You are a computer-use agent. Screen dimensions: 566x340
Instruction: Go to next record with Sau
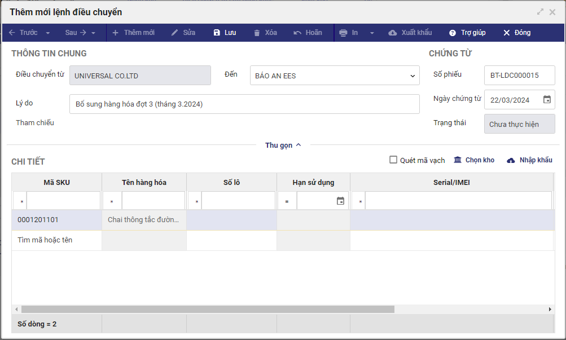click(76, 33)
